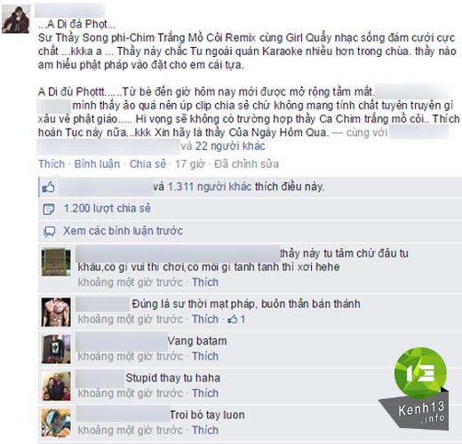Click 'Bình luận' to comment on post
Screen dimensions: 462x444
pyautogui.click(x=97, y=164)
